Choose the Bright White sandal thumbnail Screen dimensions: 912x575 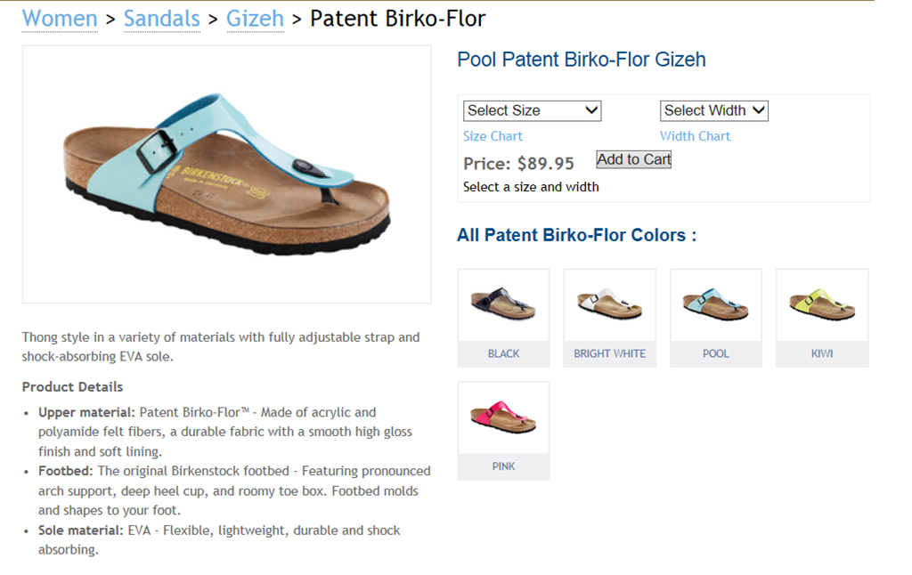[x=609, y=305]
